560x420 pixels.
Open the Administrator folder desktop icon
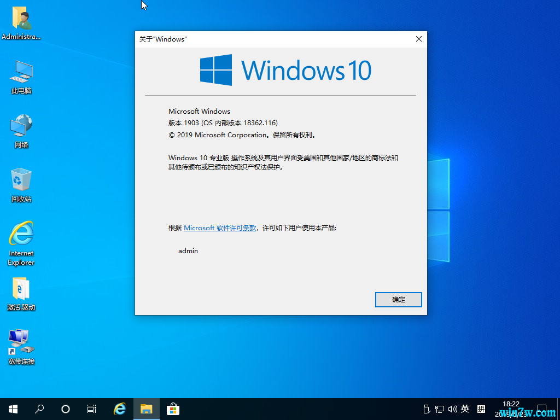21,23
